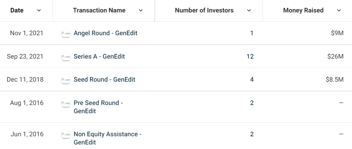The width and height of the screenshot is (352, 149).
Task: Open Pre Seed Round - GenEdit link
Action: tap(98, 107)
